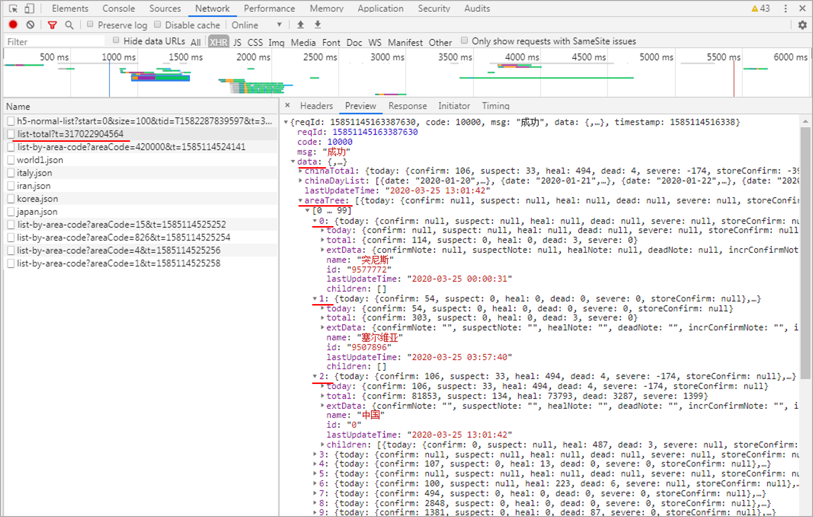The width and height of the screenshot is (813, 517).
Task: Filter requests by CSS type
Action: click(255, 42)
